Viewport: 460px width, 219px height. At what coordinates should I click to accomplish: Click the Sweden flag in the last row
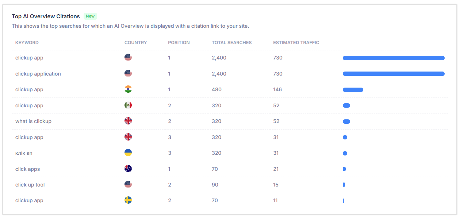coord(128,200)
